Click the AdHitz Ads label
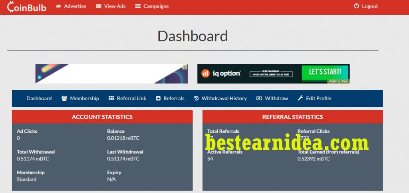Viewport: 409px width, 193px height. (338, 81)
